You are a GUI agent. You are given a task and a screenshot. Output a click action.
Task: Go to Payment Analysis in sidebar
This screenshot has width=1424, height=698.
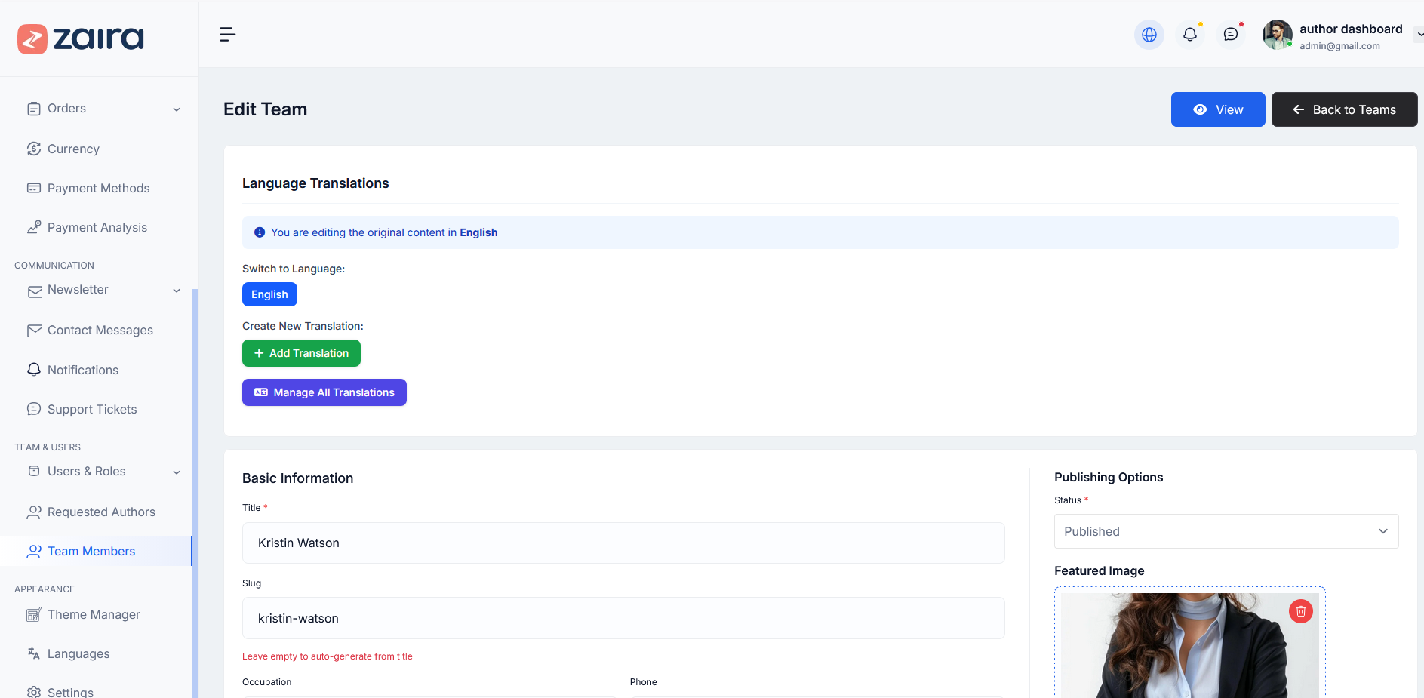click(97, 227)
